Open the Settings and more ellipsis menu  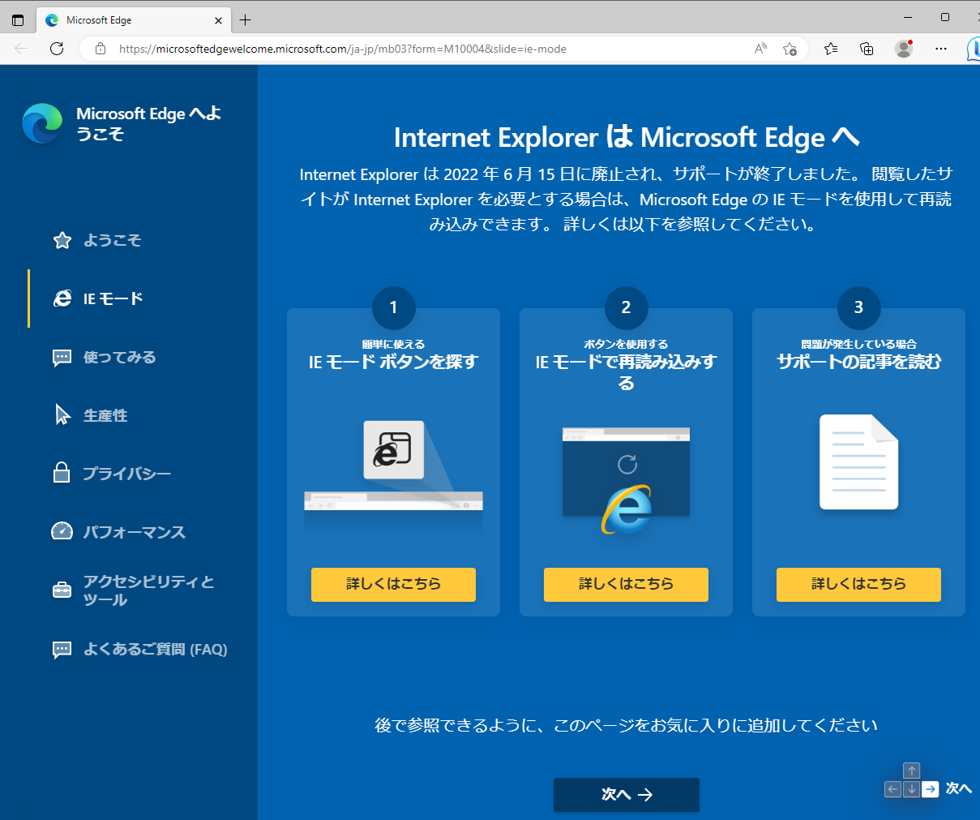[x=940, y=49]
